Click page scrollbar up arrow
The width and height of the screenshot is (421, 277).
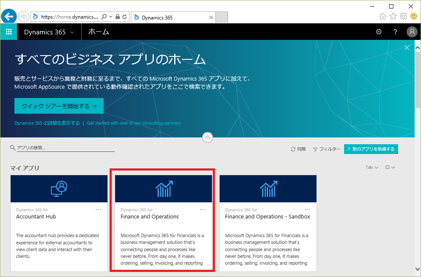pos(418,48)
